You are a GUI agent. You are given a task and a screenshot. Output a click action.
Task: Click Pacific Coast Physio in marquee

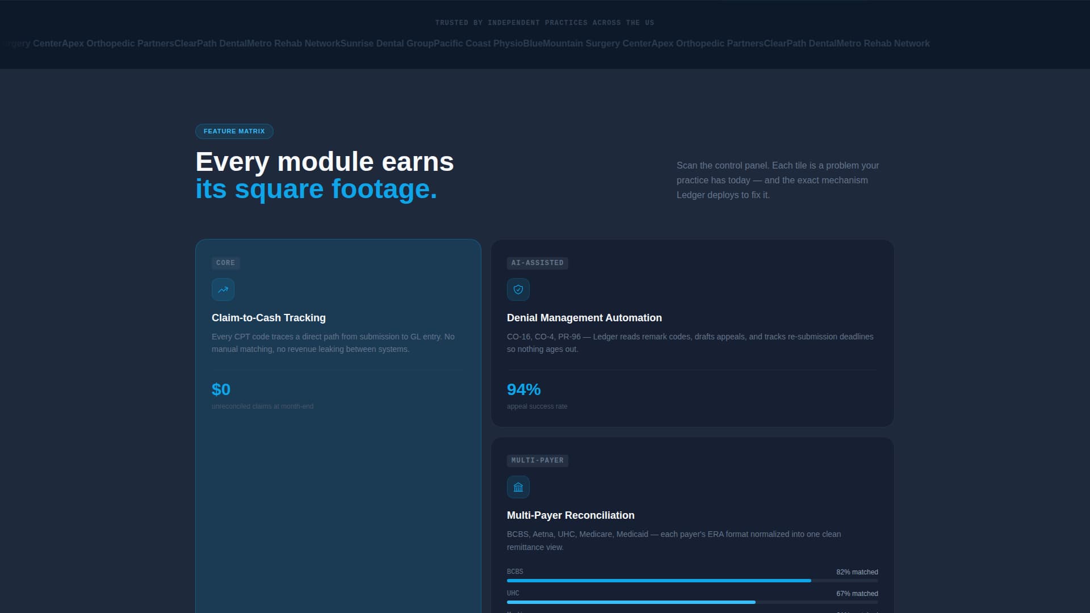tap(478, 44)
